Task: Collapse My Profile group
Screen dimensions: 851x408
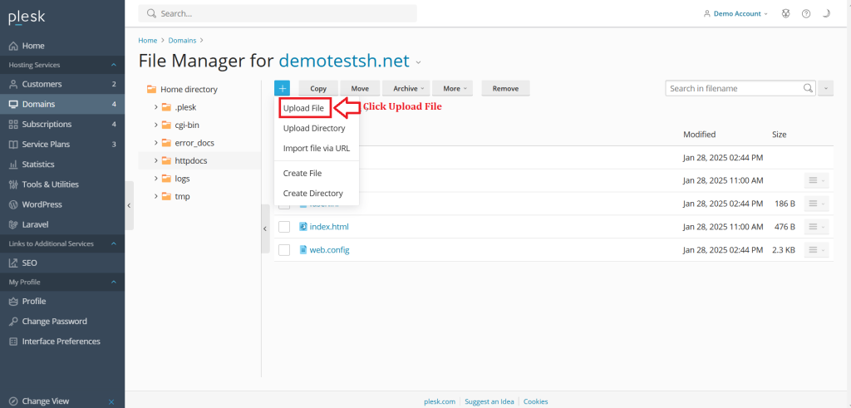Action: [113, 283]
